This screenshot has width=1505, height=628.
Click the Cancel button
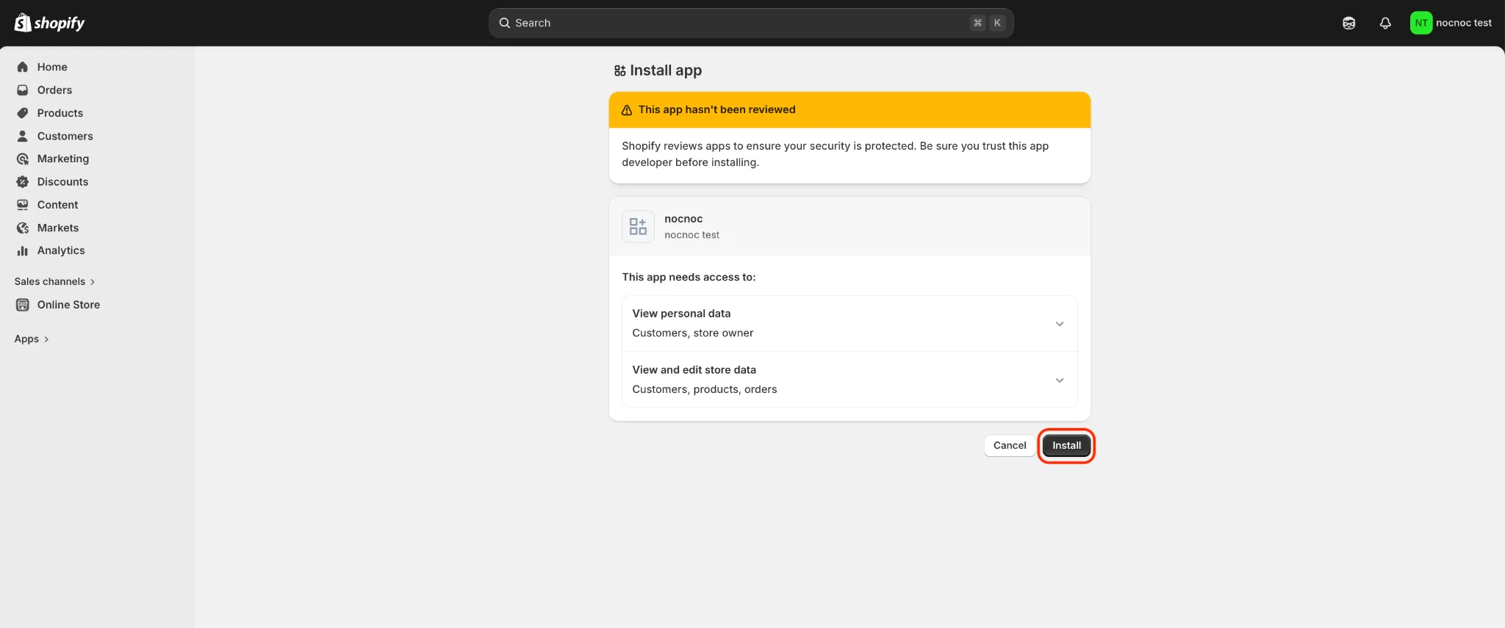(x=1010, y=445)
